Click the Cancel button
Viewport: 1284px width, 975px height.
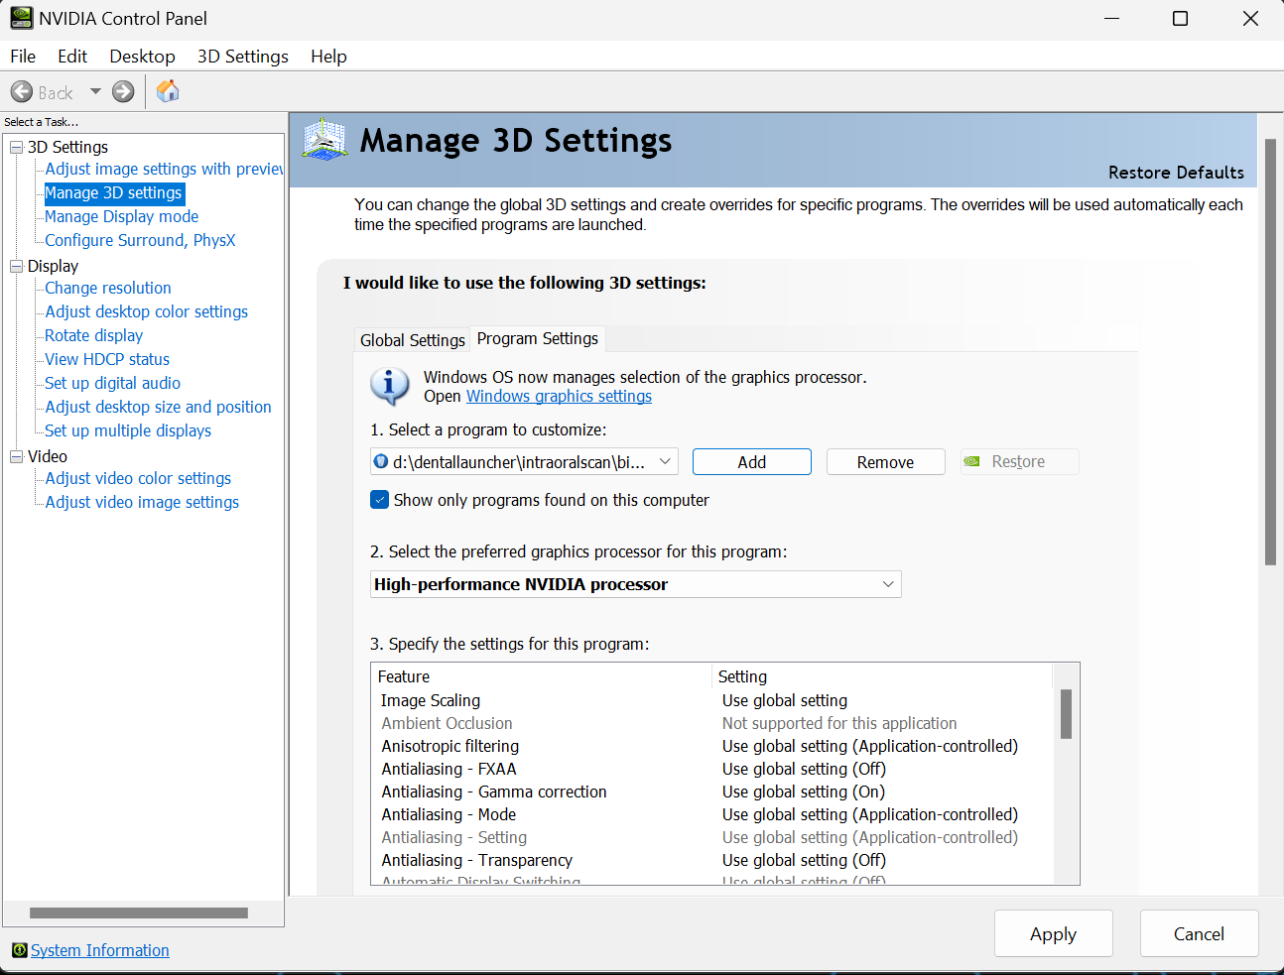pyautogui.click(x=1199, y=933)
